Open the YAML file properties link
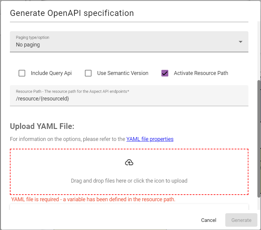The image size is (261, 230). tap(150, 139)
